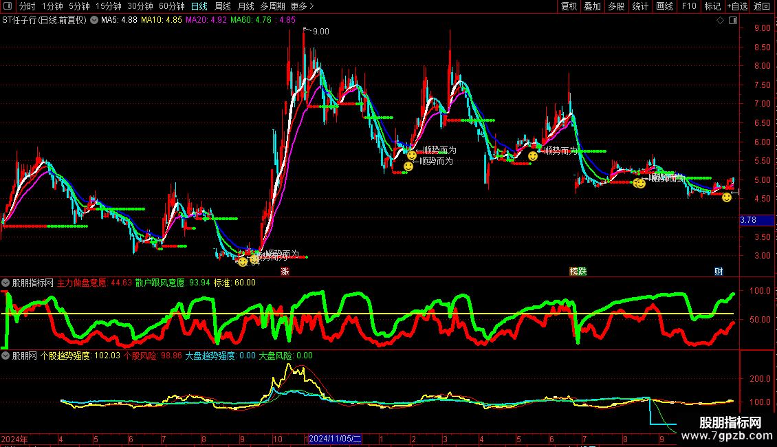Screen dimensions: 777x447
Task: Toggle 标记 marking mode
Action: [712, 7]
